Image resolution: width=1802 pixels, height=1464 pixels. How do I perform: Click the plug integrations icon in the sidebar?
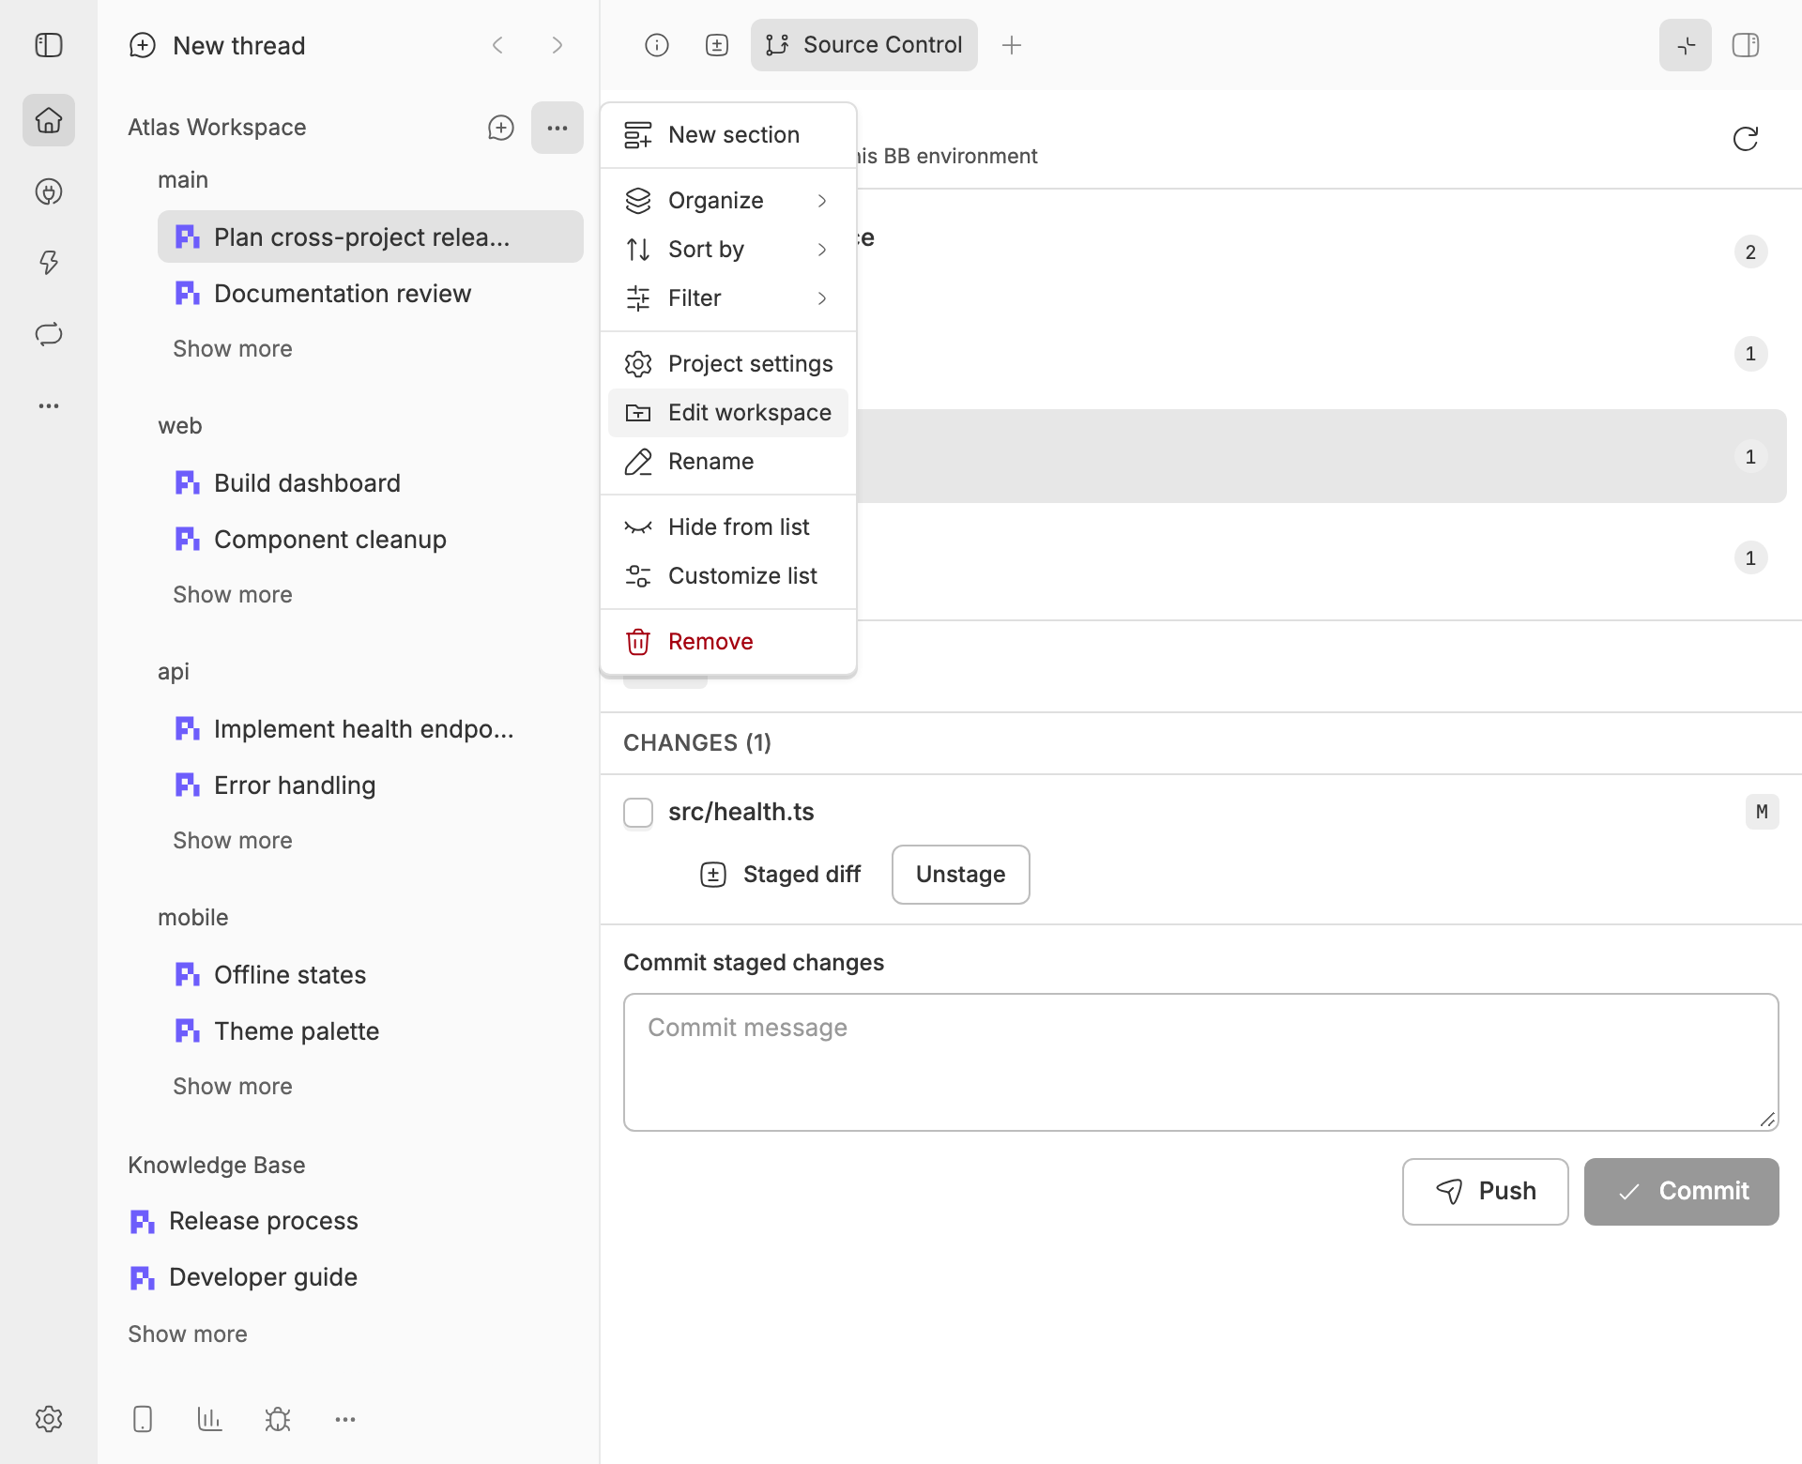(49, 191)
